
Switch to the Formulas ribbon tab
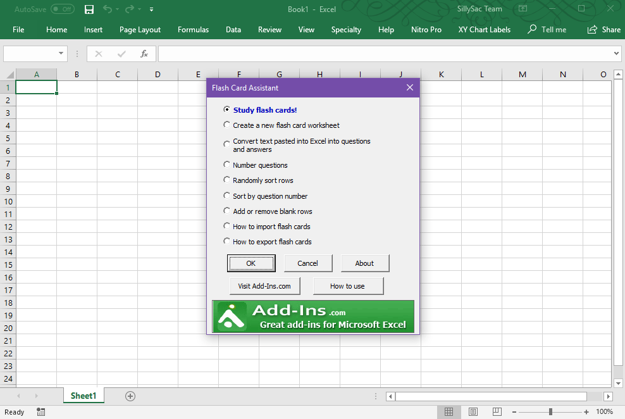click(193, 29)
